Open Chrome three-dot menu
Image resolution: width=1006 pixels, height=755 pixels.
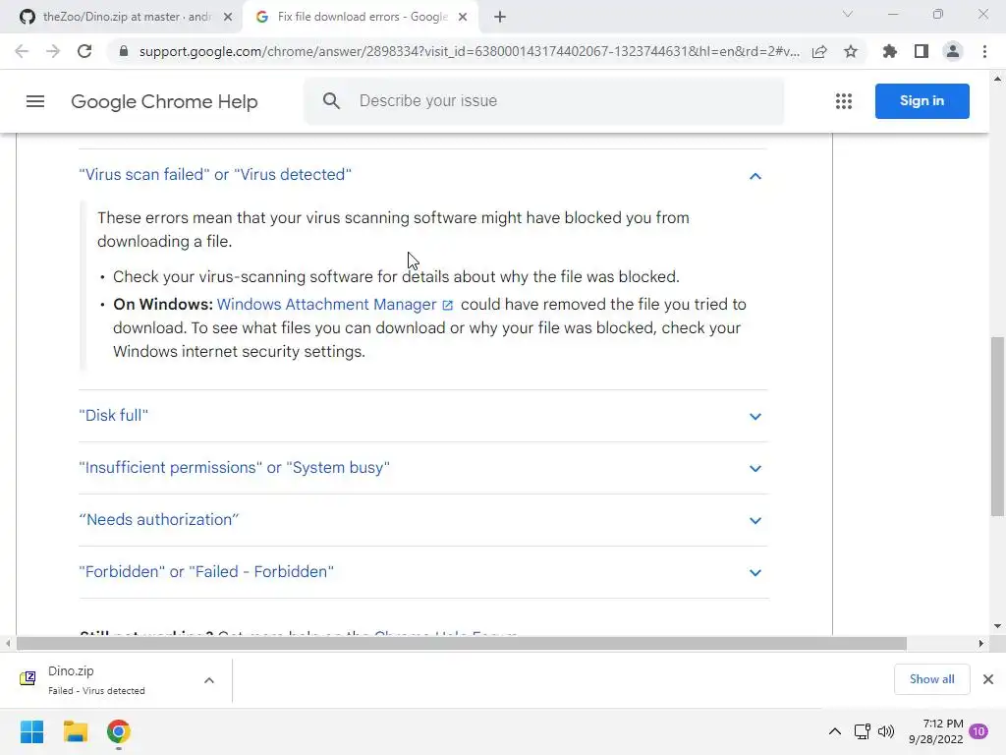[x=984, y=51]
